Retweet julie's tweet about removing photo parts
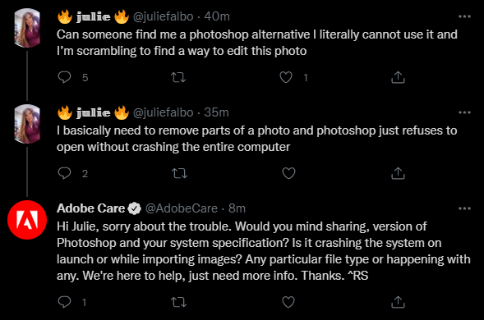 [x=179, y=173]
